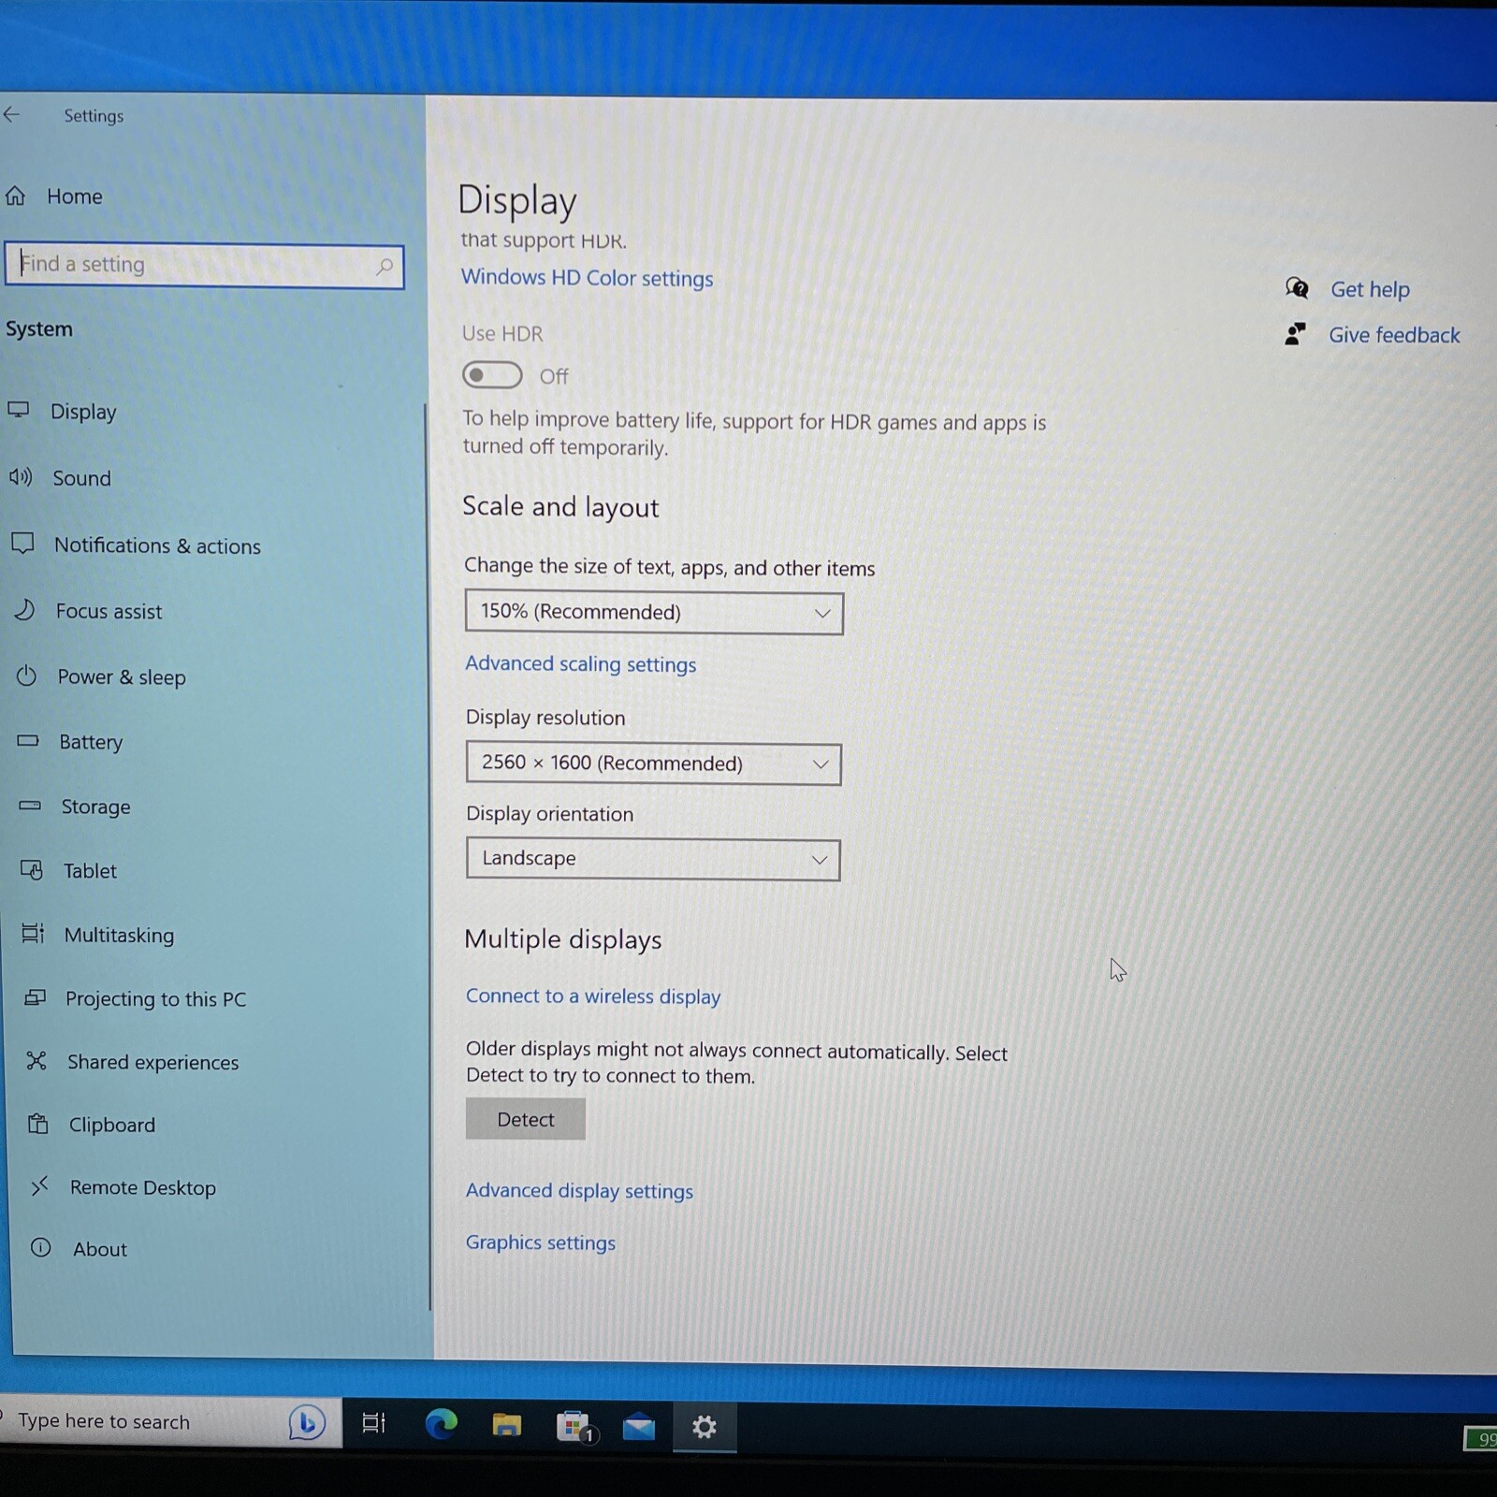The height and width of the screenshot is (1497, 1497).
Task: Click the Power & sleep icon
Action: 26,676
